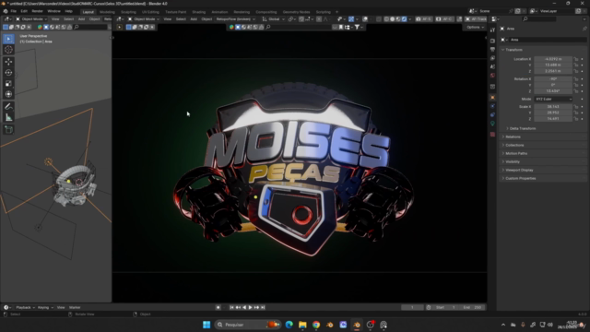Open the Object Data properties tab
Viewport: 590px width, 332px height.
tap(492, 124)
